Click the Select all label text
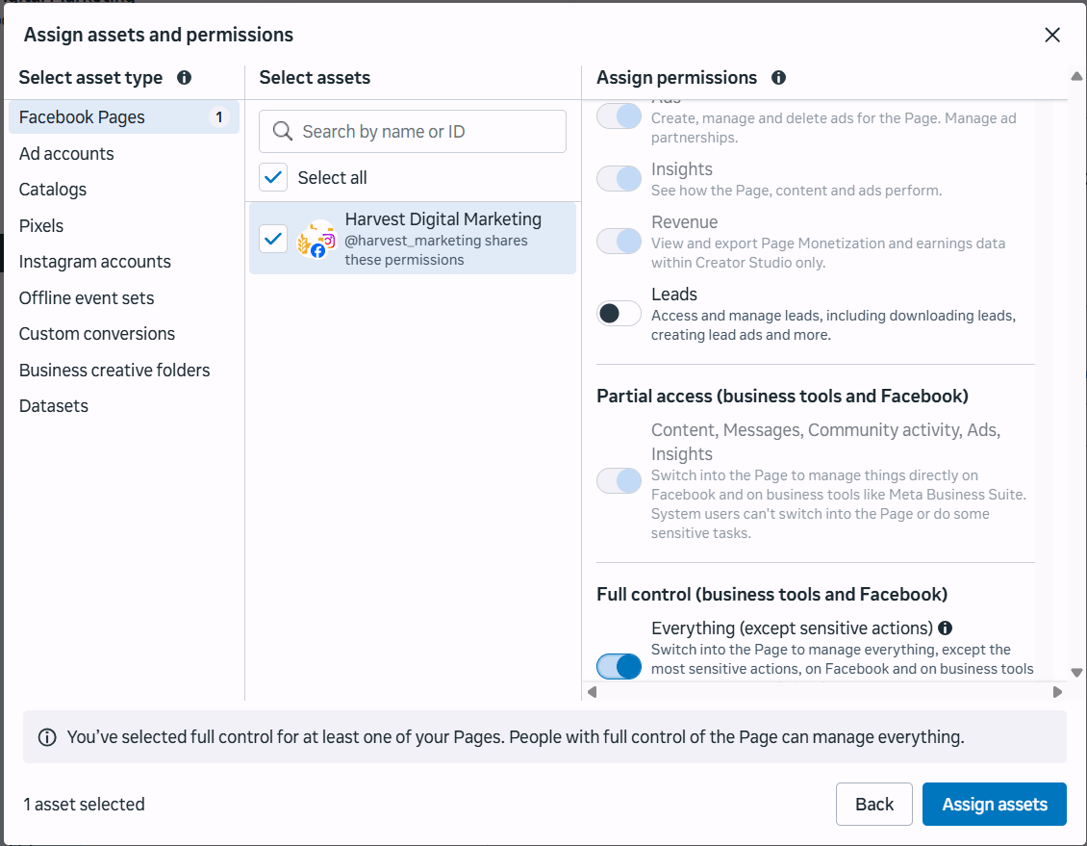The width and height of the screenshot is (1087, 846). (x=332, y=178)
